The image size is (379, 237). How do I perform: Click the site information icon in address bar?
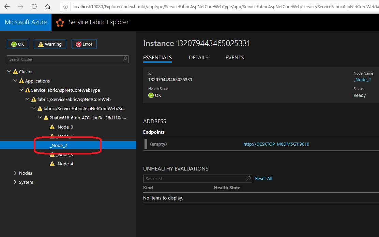click(x=65, y=7)
